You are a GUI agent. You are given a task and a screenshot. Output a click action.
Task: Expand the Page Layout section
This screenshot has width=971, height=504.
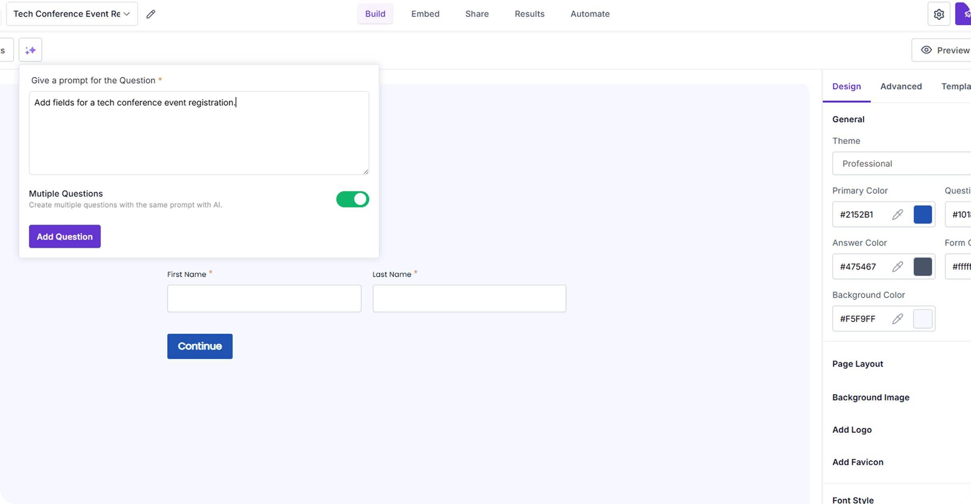point(858,364)
